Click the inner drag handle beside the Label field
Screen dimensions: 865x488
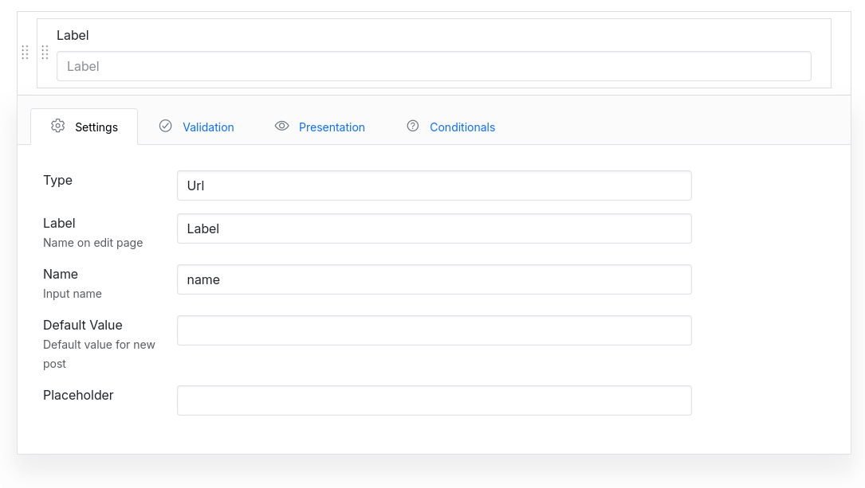pyautogui.click(x=45, y=53)
